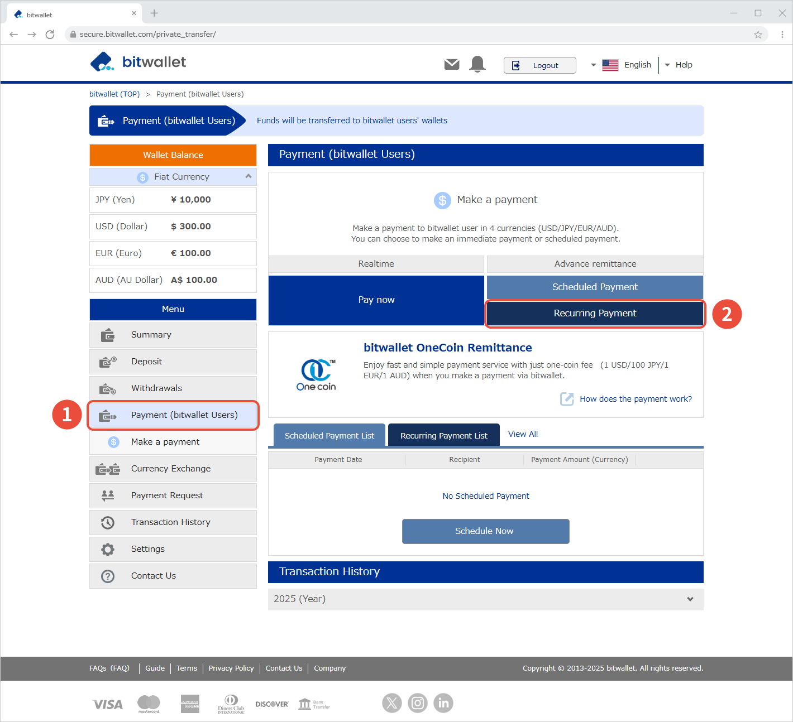Click the Currency Exchange icon in menu

[108, 469]
